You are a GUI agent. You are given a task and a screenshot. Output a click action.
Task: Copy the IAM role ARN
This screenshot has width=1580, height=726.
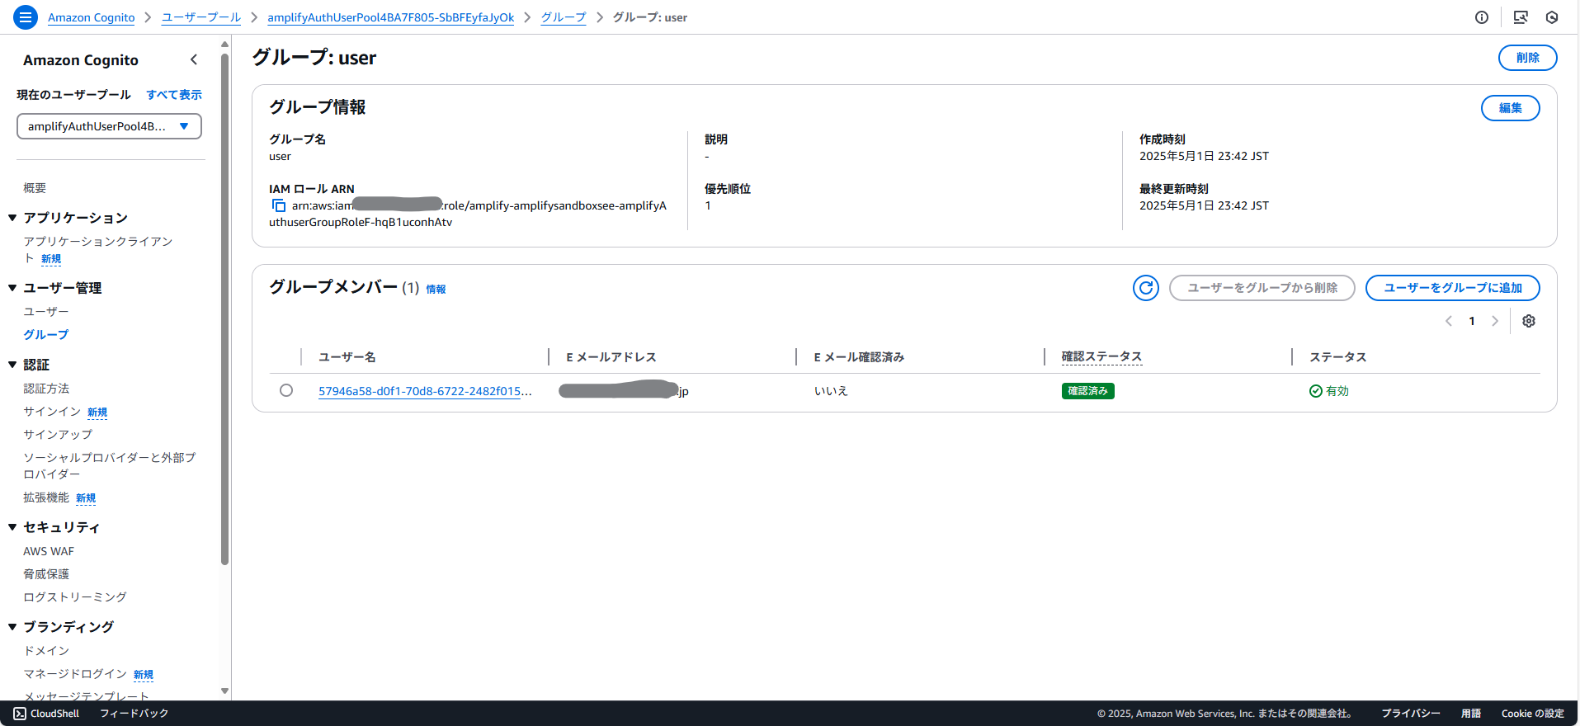tap(279, 205)
